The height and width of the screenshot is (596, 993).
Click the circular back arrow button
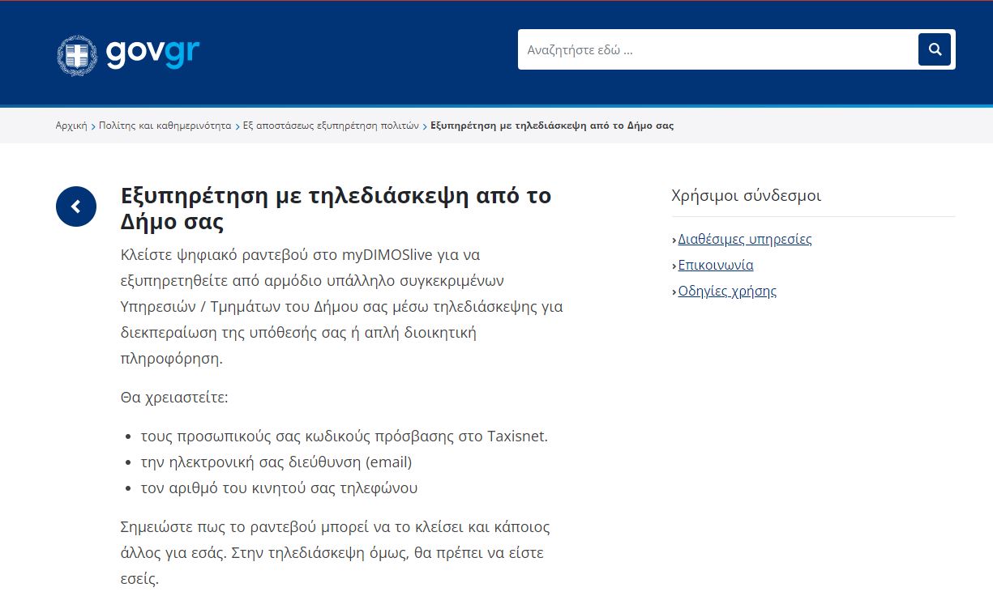(x=75, y=206)
